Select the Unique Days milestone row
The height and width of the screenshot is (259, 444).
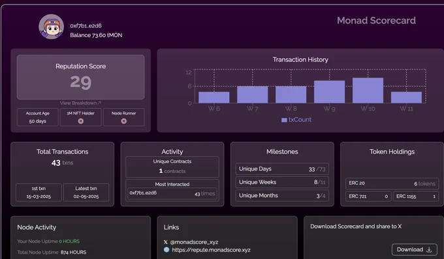coord(282,169)
